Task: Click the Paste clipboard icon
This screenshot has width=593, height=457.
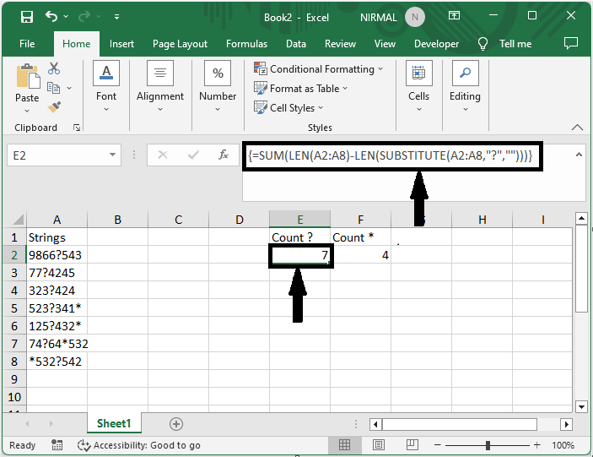Action: 27,77
